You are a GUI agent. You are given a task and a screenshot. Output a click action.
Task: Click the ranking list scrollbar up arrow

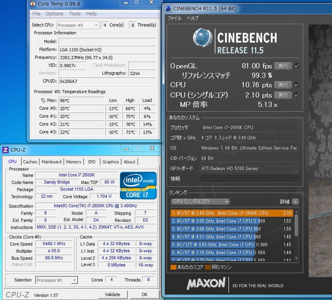point(296,212)
